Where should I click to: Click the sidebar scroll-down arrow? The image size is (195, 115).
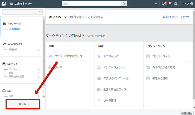[44, 97]
